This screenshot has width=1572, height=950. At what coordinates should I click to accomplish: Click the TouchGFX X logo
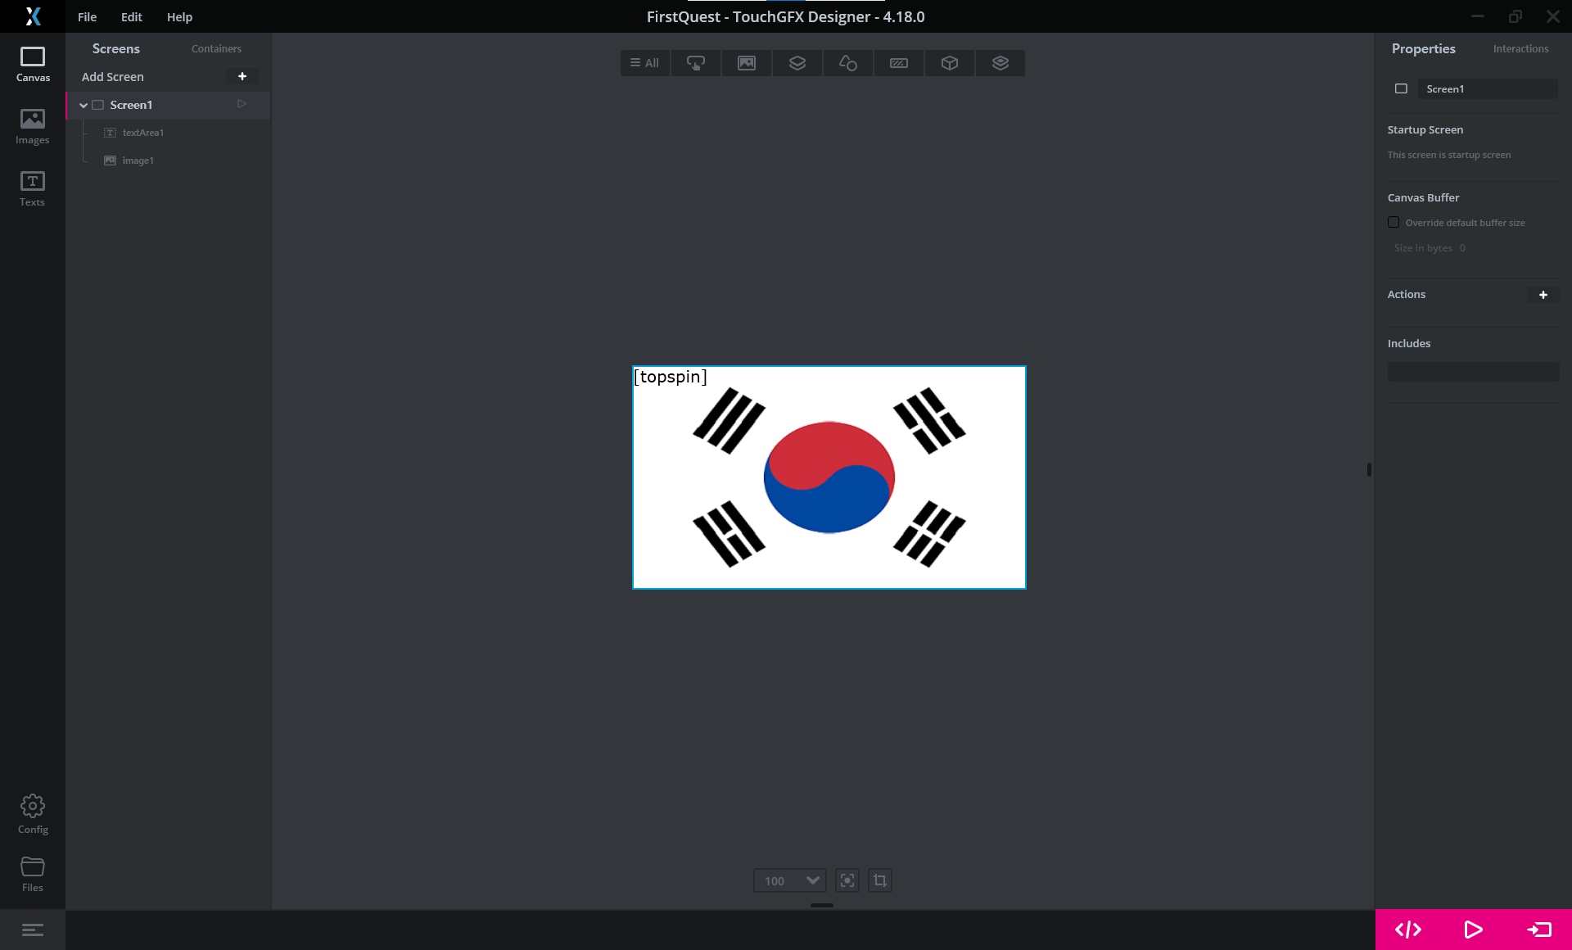click(33, 16)
